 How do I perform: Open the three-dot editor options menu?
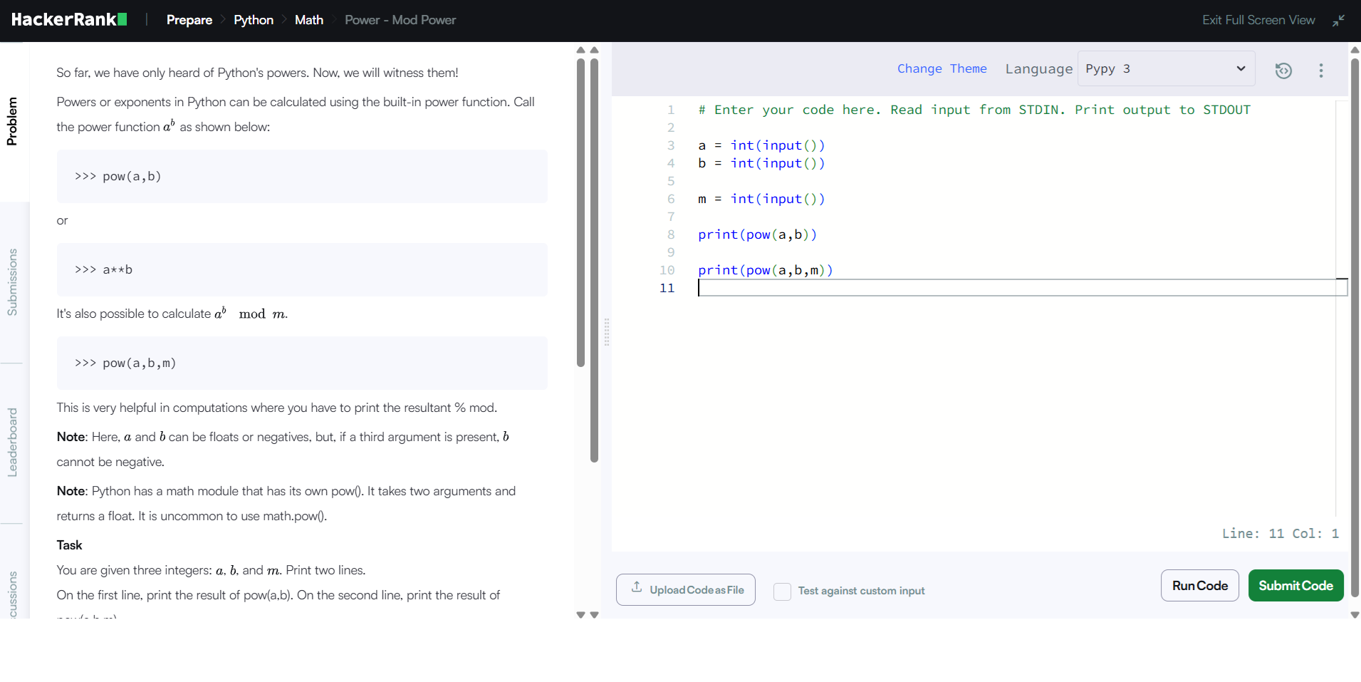pos(1321,70)
